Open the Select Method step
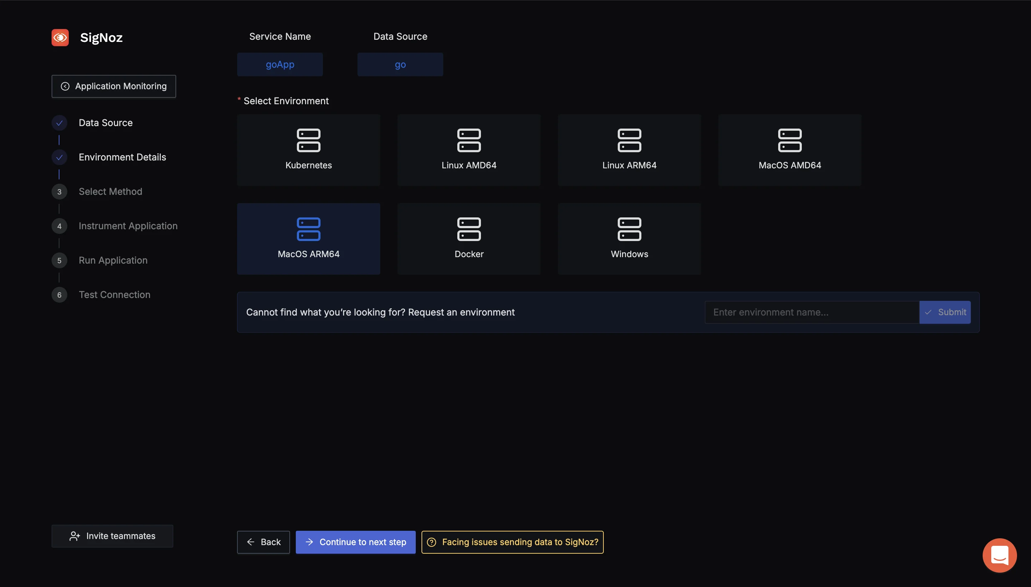 pos(110,192)
